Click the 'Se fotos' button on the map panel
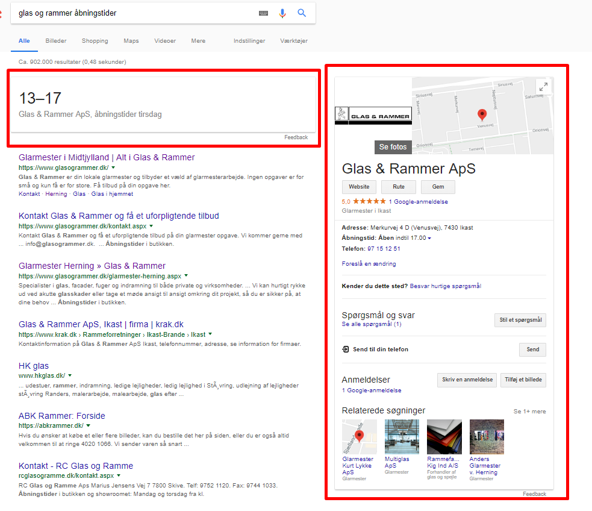The image size is (592, 511). tap(393, 147)
